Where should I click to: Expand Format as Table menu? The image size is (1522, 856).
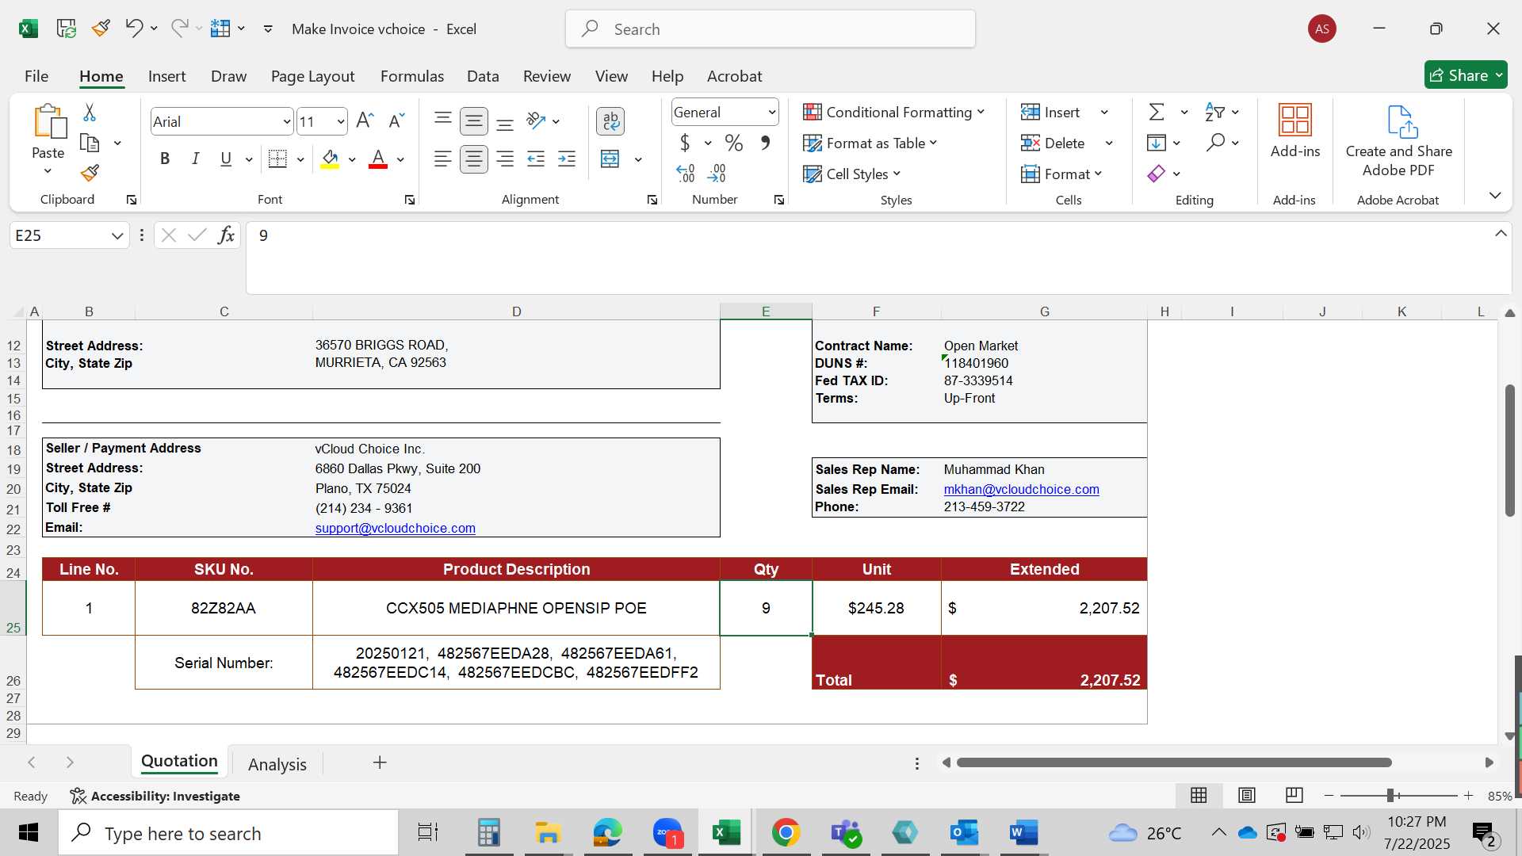click(x=870, y=143)
